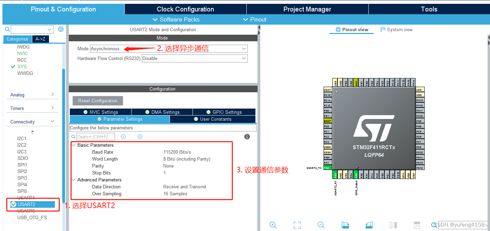Switch to Pinout & Configuration tab
The height and width of the screenshot is (231, 490).
tap(63, 9)
